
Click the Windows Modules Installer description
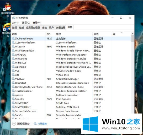click(x=71, y=91)
